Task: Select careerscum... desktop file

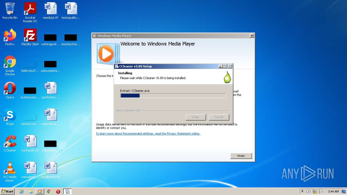Action: (30, 119)
